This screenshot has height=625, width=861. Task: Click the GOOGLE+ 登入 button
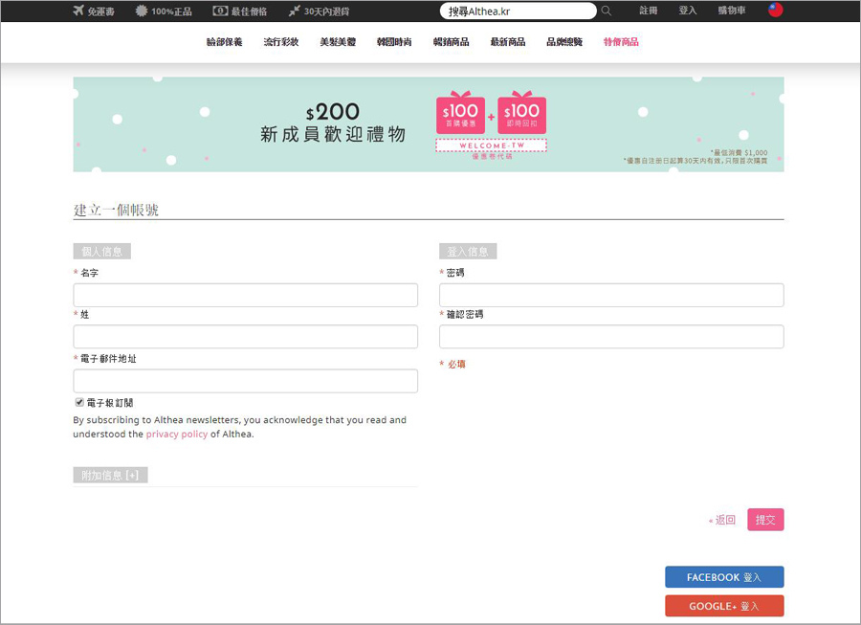point(724,606)
